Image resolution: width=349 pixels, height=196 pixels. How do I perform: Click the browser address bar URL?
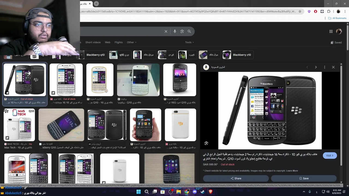pos(188,11)
